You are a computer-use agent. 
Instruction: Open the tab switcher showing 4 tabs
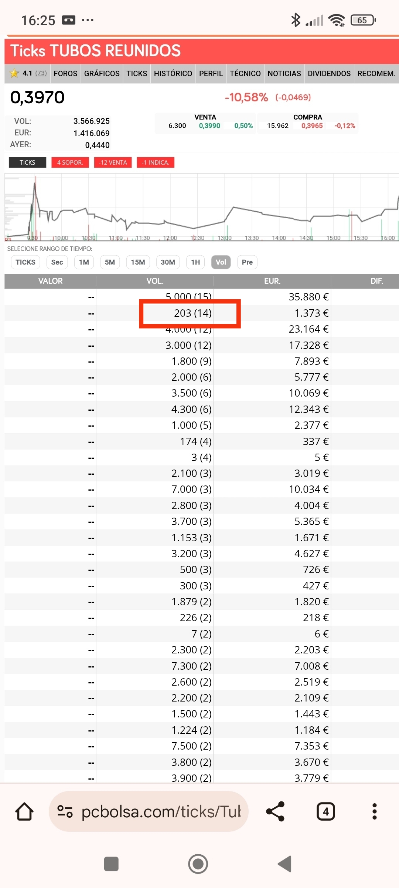(x=326, y=811)
